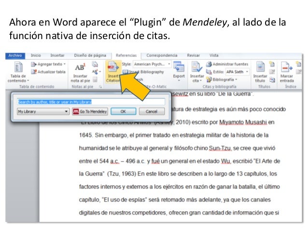Click the insert table of figures icon

pos(272,64)
